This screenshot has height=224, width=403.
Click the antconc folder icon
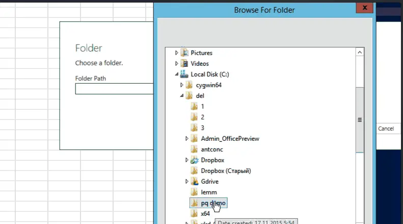195,150
